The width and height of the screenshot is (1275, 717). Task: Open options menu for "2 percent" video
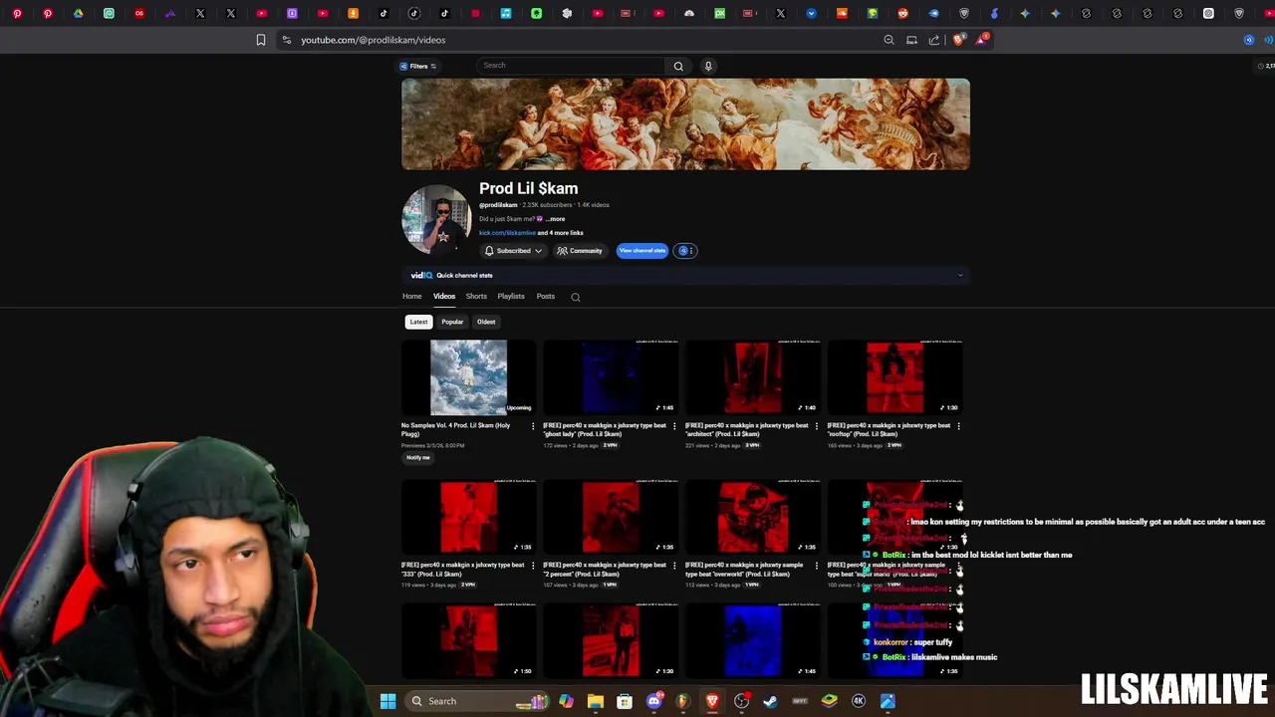[674, 566]
